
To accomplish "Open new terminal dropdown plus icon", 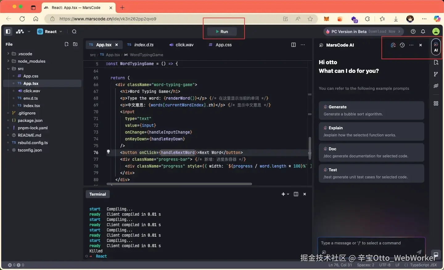I will [x=285, y=194].
